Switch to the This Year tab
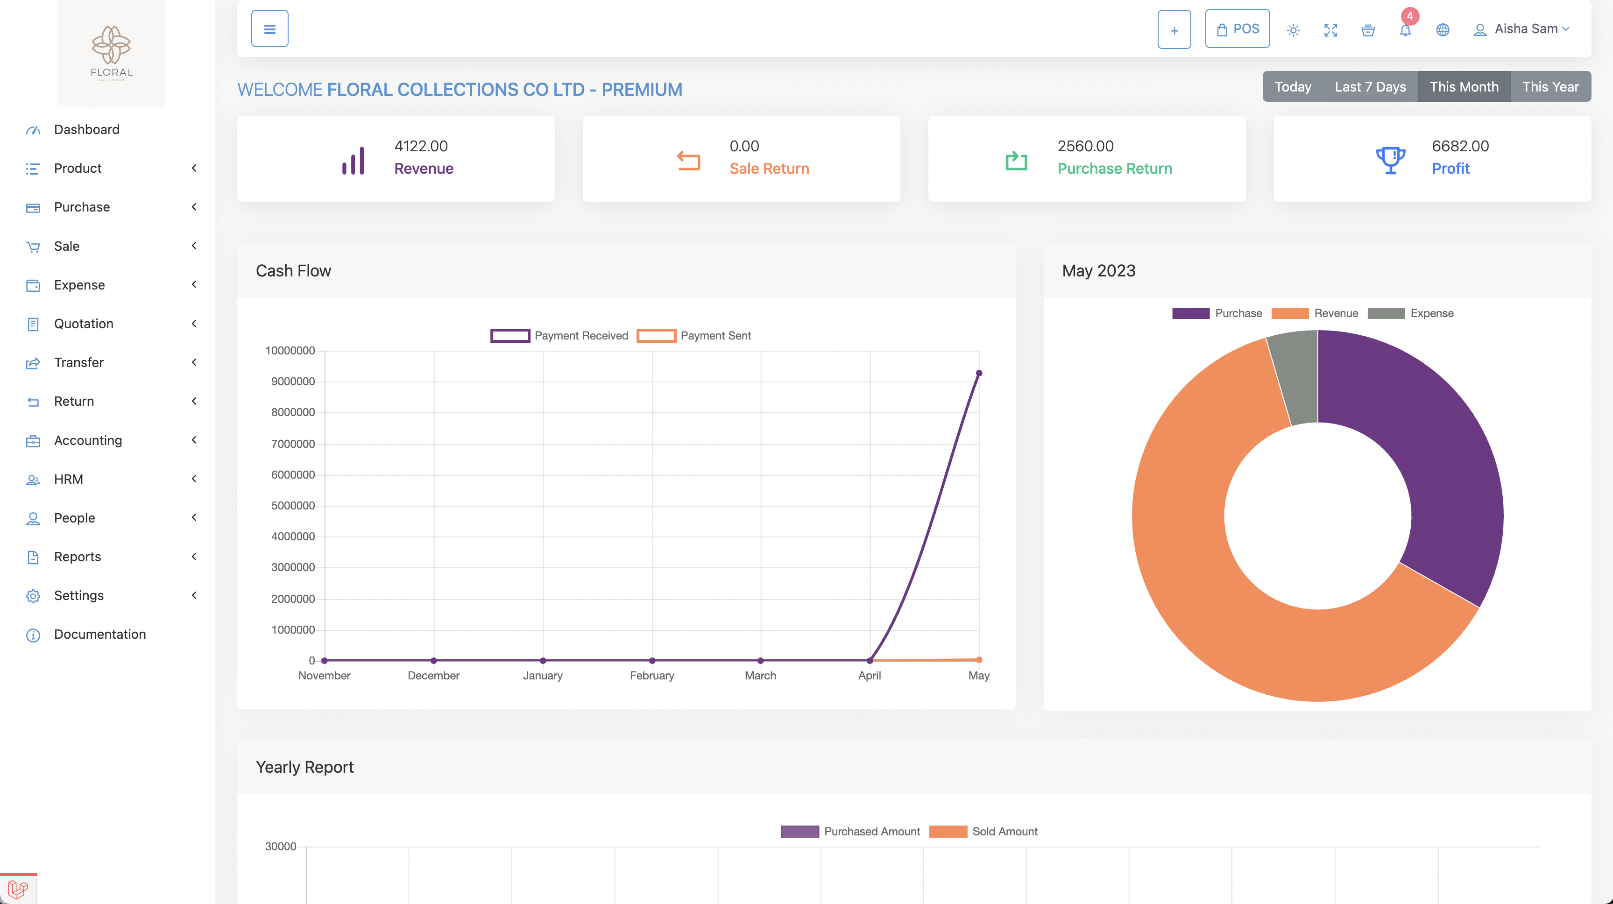The image size is (1613, 904). tap(1550, 86)
